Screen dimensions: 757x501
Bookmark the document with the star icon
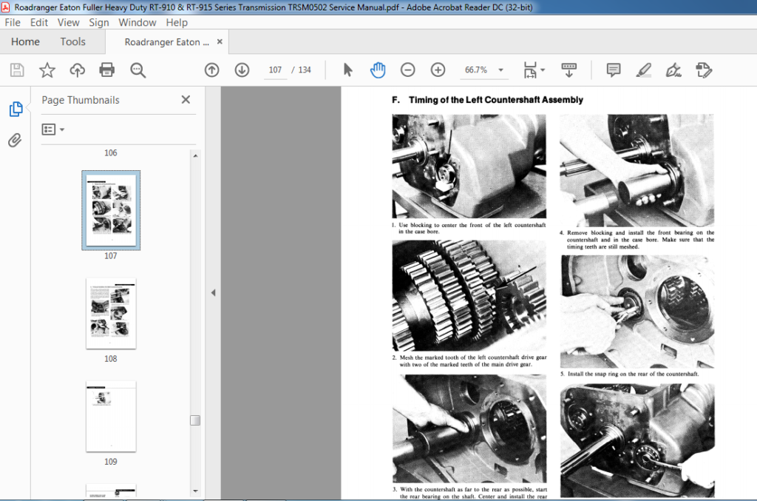point(47,70)
